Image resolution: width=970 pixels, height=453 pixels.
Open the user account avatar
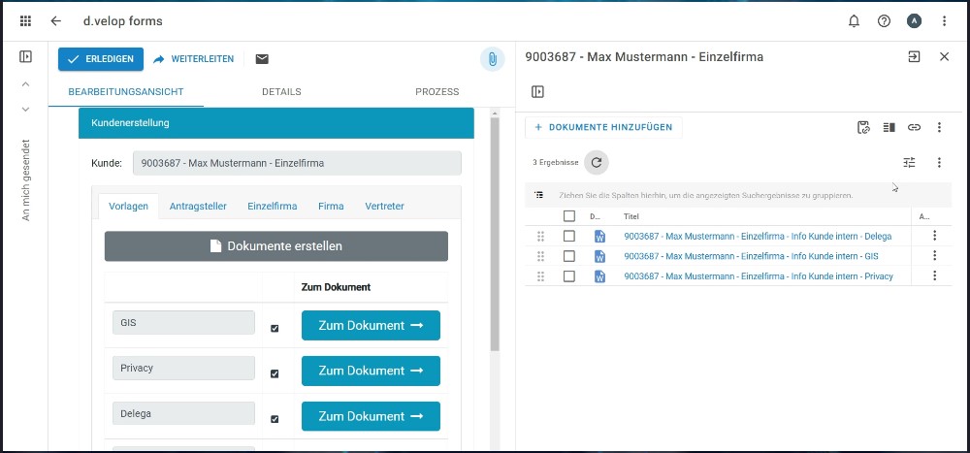coord(915,21)
